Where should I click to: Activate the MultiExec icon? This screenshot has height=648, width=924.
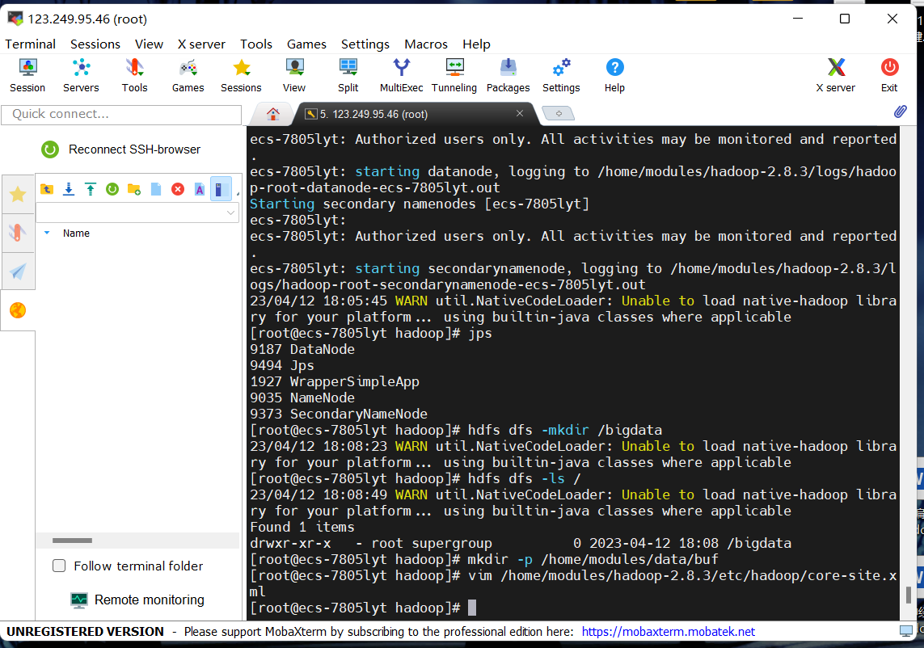[x=401, y=75]
